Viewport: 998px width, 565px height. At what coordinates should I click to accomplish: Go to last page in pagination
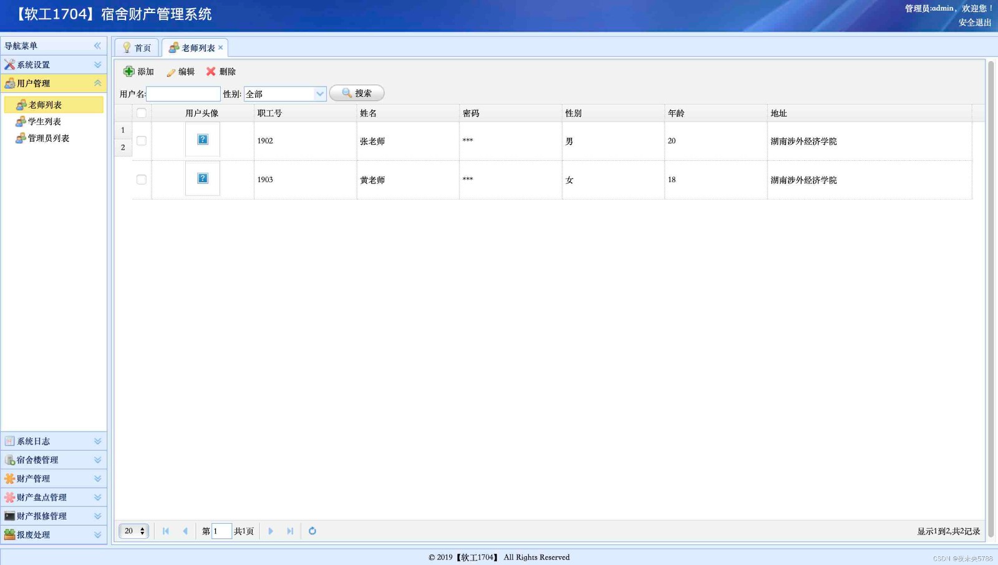tap(290, 531)
